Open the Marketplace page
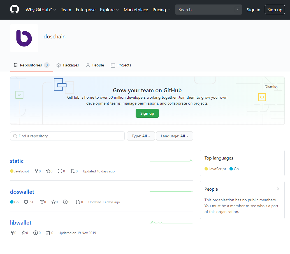The image size is (290, 254). [136, 10]
